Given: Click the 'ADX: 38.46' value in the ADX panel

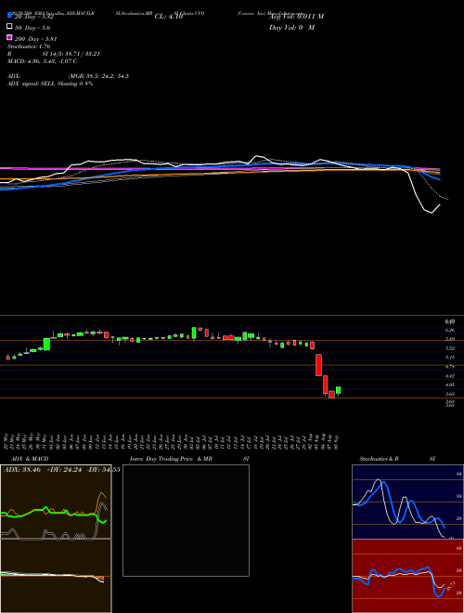Looking at the screenshot, I should coord(22,470).
